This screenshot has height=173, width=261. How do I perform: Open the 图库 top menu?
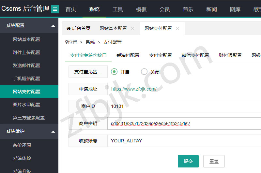click(x=235, y=9)
